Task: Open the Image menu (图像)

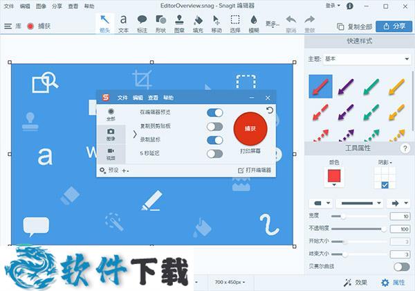Action: tap(41, 6)
